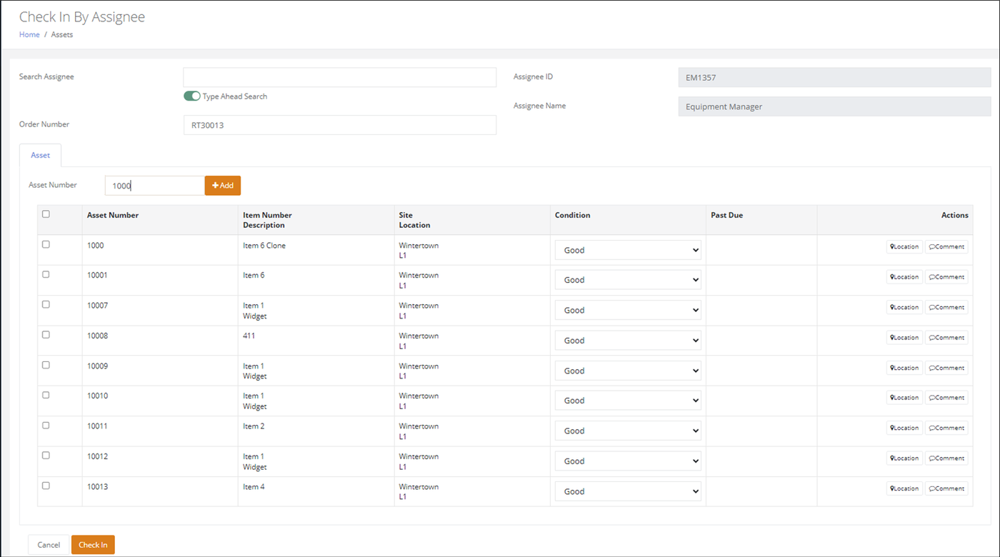Click Location button for asset 10011
Screen dimensions: 1000x557
click(x=904, y=428)
